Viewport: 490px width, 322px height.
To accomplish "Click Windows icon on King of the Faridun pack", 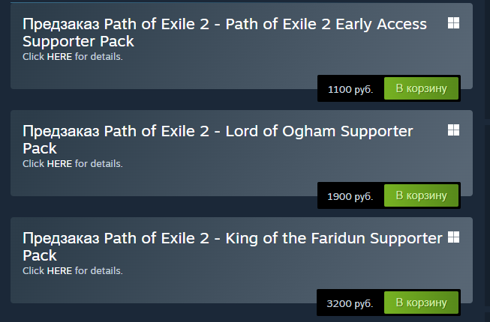I will [x=453, y=237].
